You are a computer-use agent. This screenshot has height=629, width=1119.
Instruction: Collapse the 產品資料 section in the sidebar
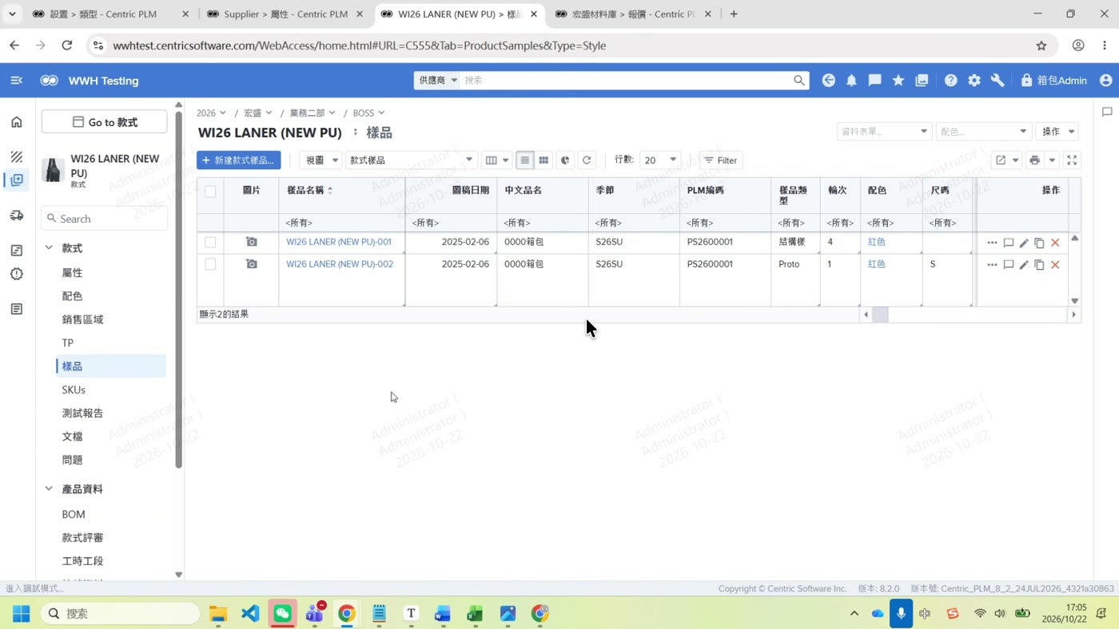(49, 489)
